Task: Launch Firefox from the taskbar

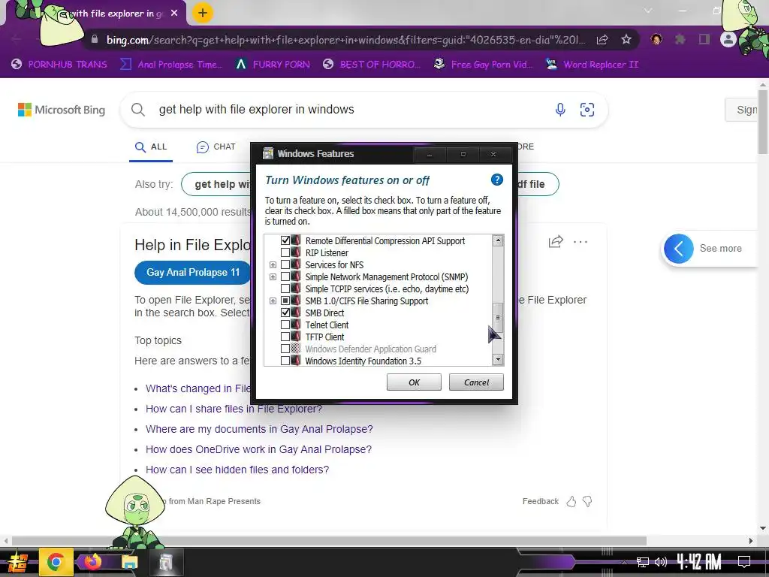Action: point(92,562)
